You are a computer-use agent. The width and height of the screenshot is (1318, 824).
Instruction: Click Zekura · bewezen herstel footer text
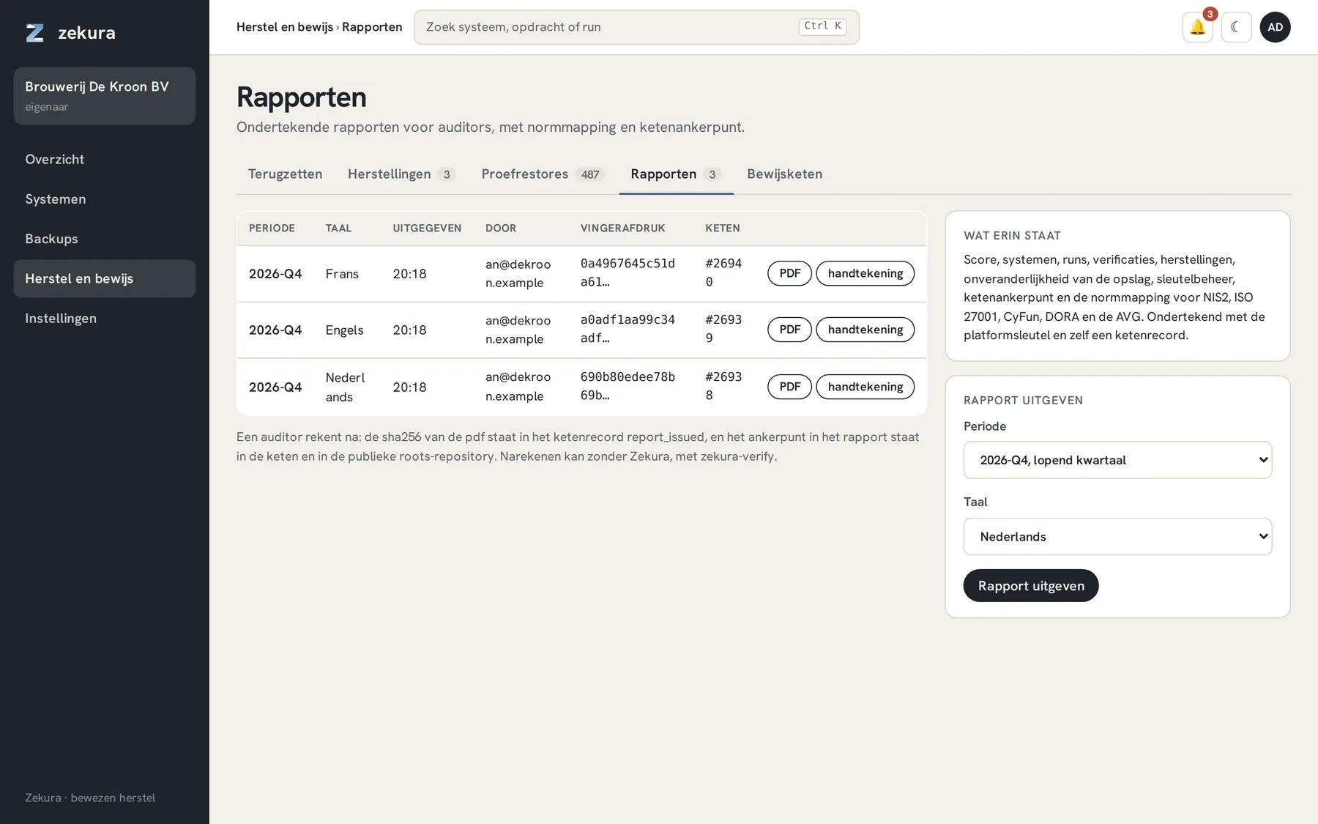(x=90, y=798)
